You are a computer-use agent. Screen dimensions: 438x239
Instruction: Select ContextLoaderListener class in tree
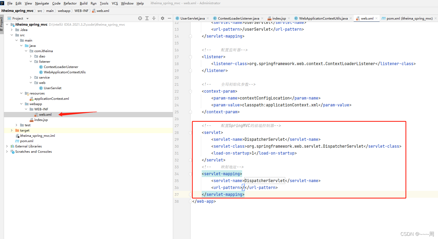[x=61, y=67]
